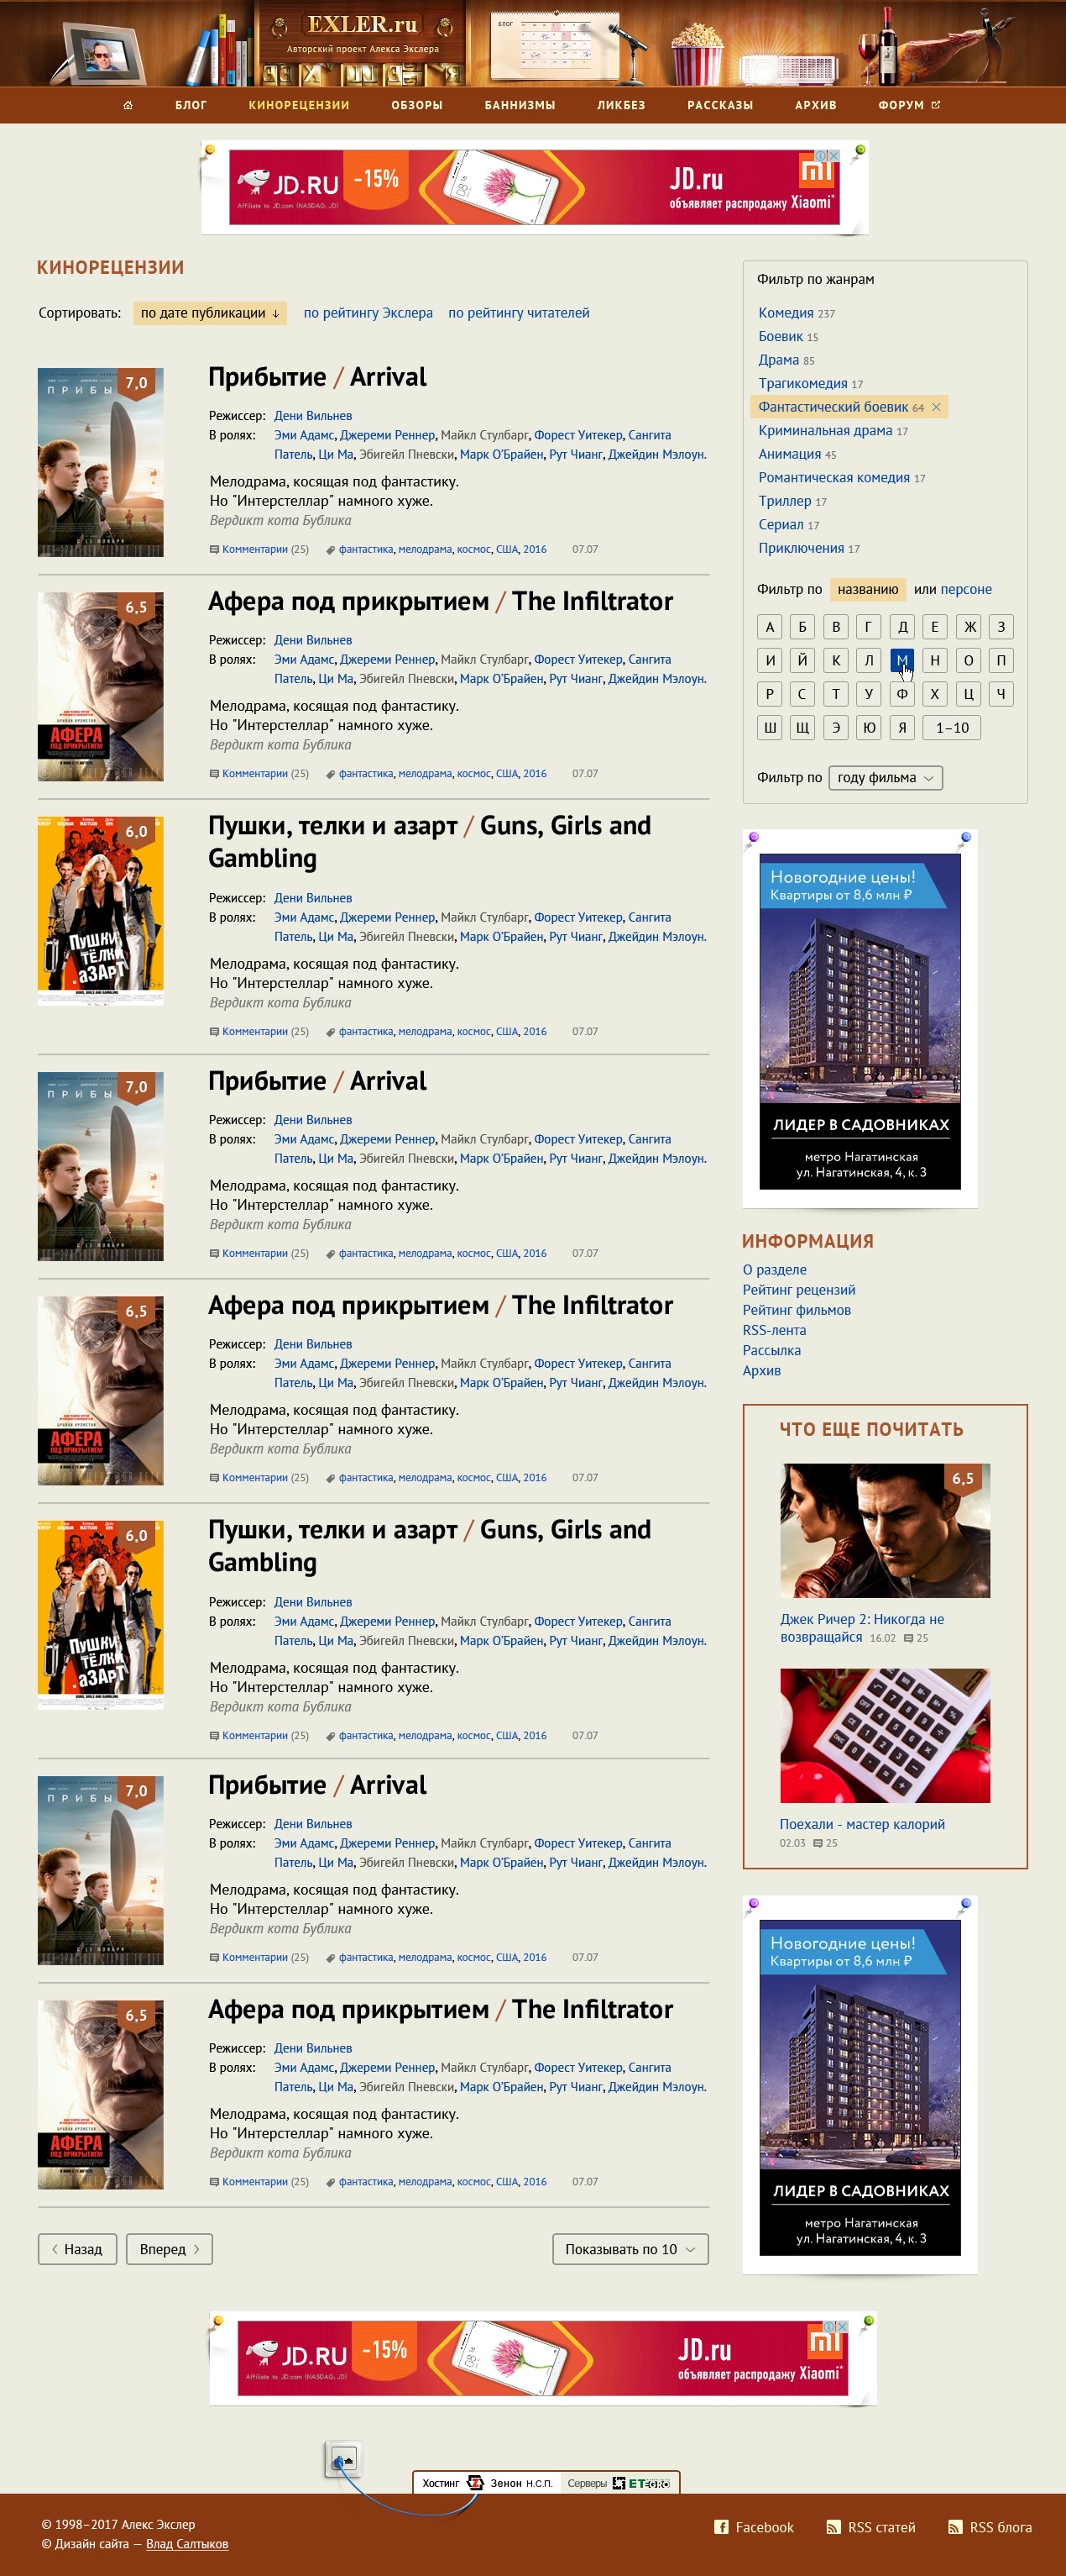Open the году фильма filter dropdown
1066x2576 pixels.
click(886, 778)
